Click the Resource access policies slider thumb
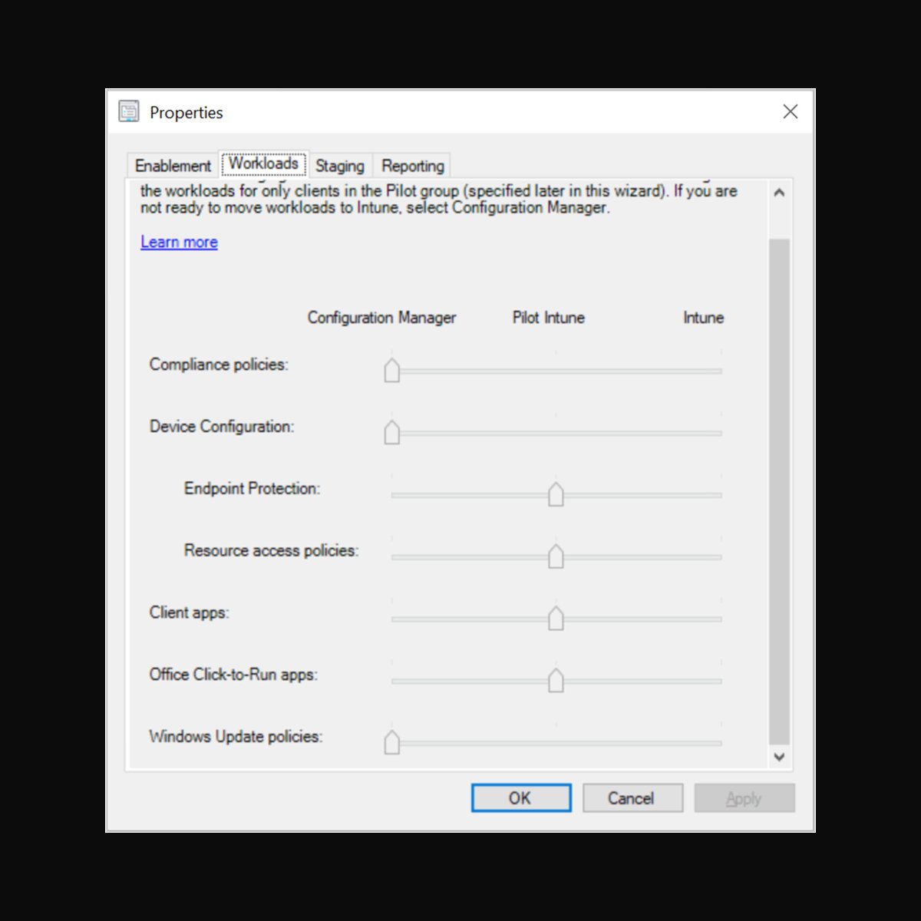The height and width of the screenshot is (921, 921). click(556, 557)
